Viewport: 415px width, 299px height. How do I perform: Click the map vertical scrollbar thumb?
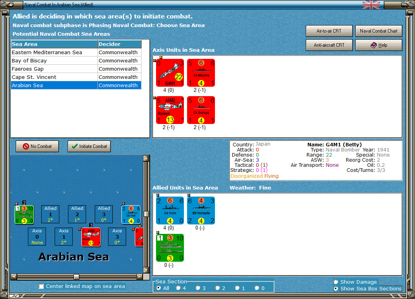coord(146,213)
